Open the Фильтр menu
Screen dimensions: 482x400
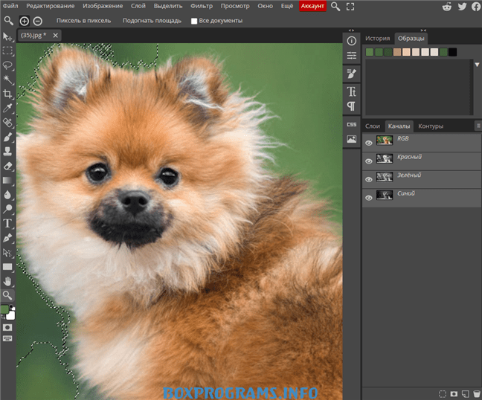click(202, 6)
